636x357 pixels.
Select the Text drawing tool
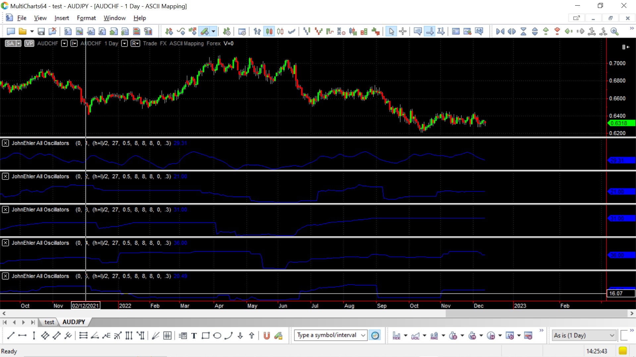tap(194, 336)
